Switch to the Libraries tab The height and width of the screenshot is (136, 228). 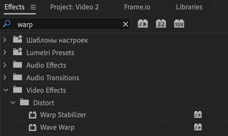(x=189, y=7)
